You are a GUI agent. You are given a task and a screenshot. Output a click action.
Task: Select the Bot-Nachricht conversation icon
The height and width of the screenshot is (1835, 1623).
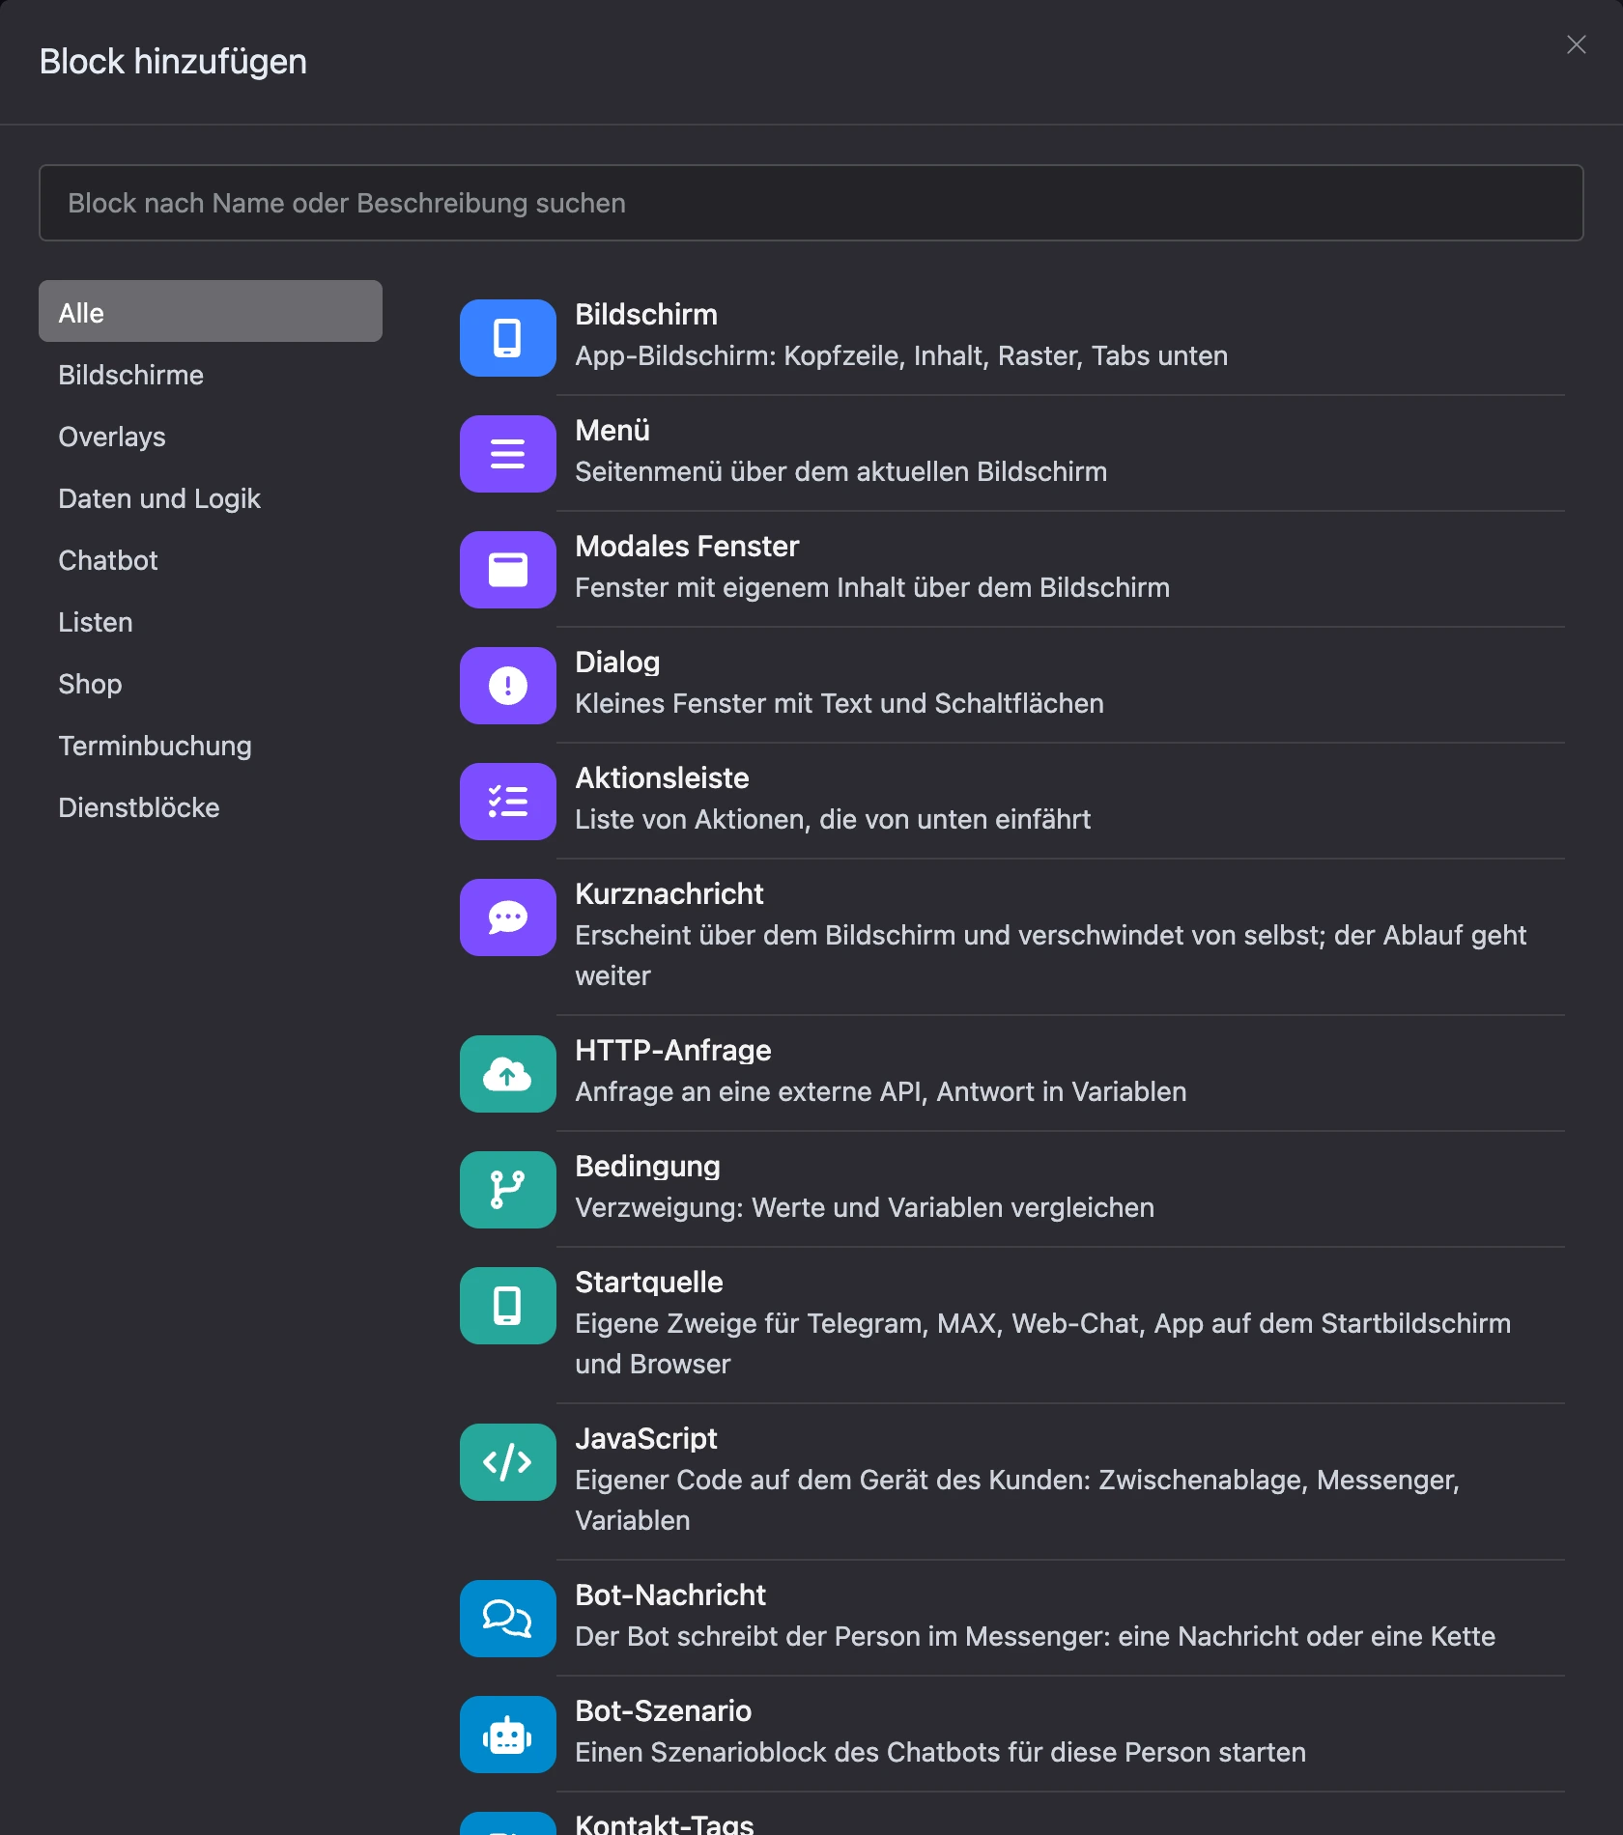point(507,1619)
